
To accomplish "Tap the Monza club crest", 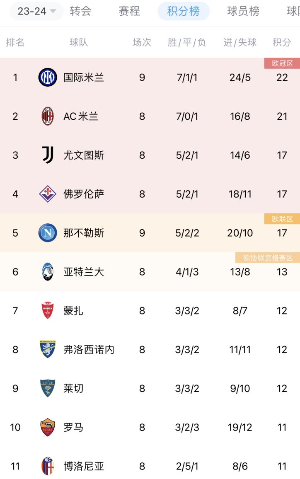I will tap(48, 310).
